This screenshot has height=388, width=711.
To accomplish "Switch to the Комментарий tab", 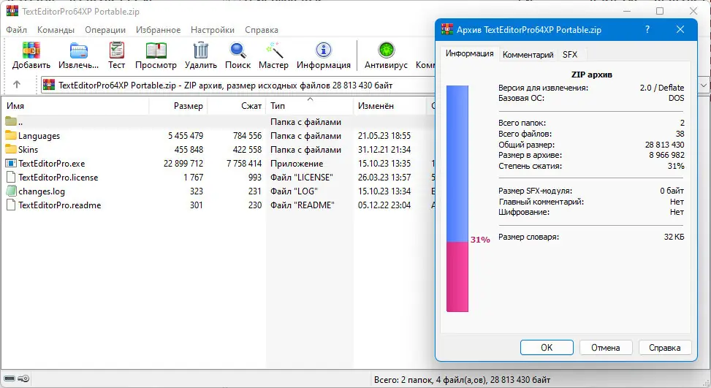I will click(528, 55).
